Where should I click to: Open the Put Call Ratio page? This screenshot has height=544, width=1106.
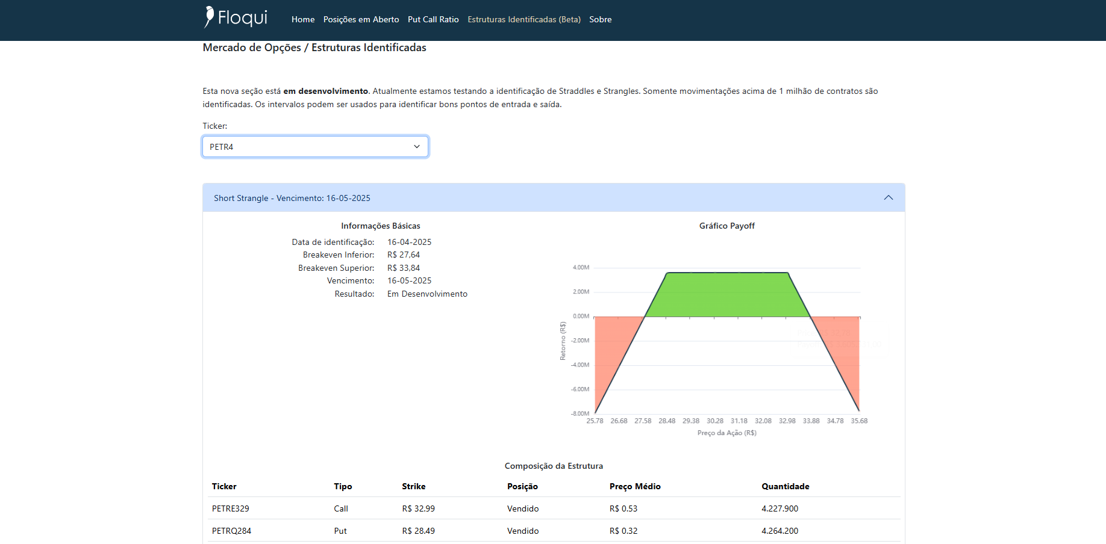point(433,19)
